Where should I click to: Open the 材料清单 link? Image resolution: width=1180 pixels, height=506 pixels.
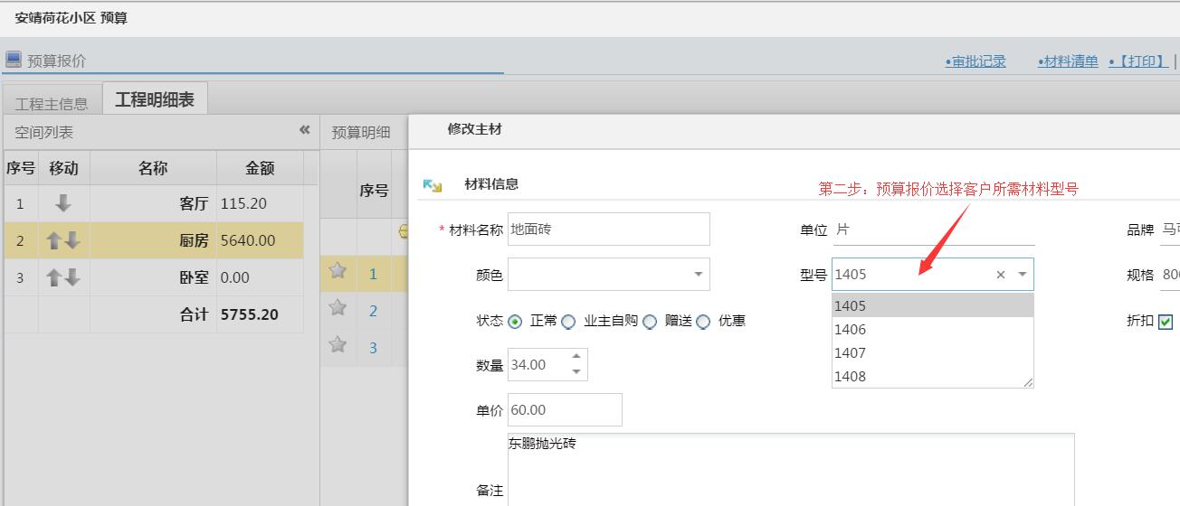tap(1068, 61)
